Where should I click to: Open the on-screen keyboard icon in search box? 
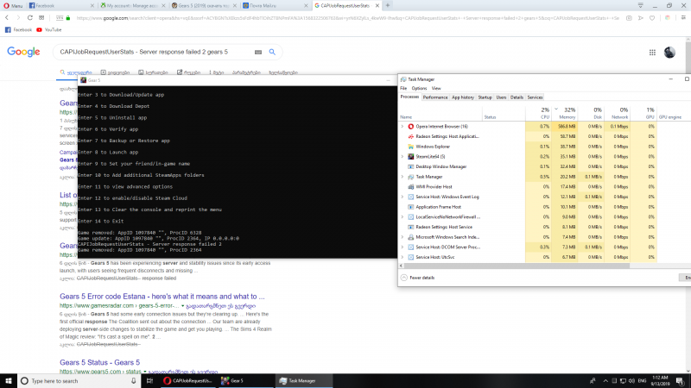coord(257,52)
